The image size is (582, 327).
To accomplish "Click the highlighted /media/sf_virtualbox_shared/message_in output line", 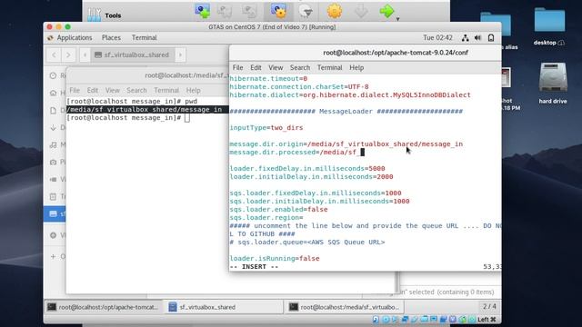I will 147,109.
